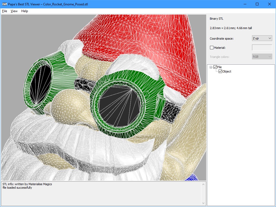Uncheck the File tree checkbox
276x207 pixels.
[x=215, y=67]
